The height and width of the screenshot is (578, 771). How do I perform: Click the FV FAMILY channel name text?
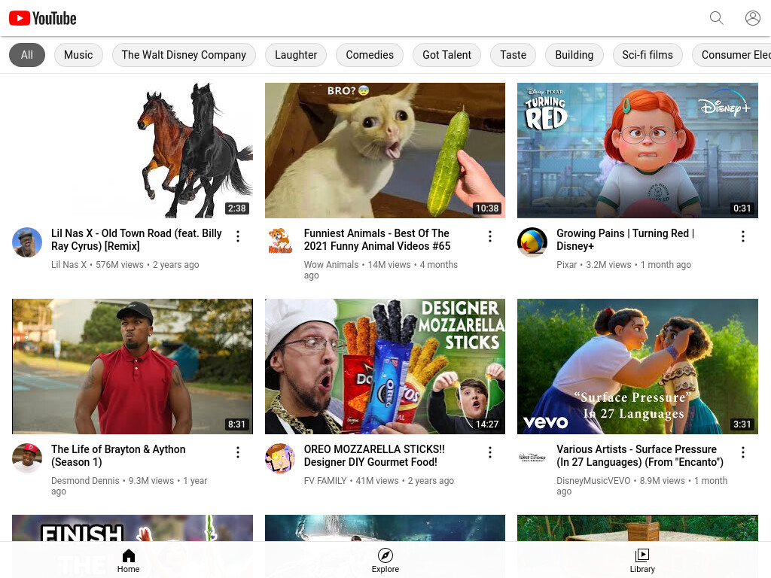(x=325, y=481)
